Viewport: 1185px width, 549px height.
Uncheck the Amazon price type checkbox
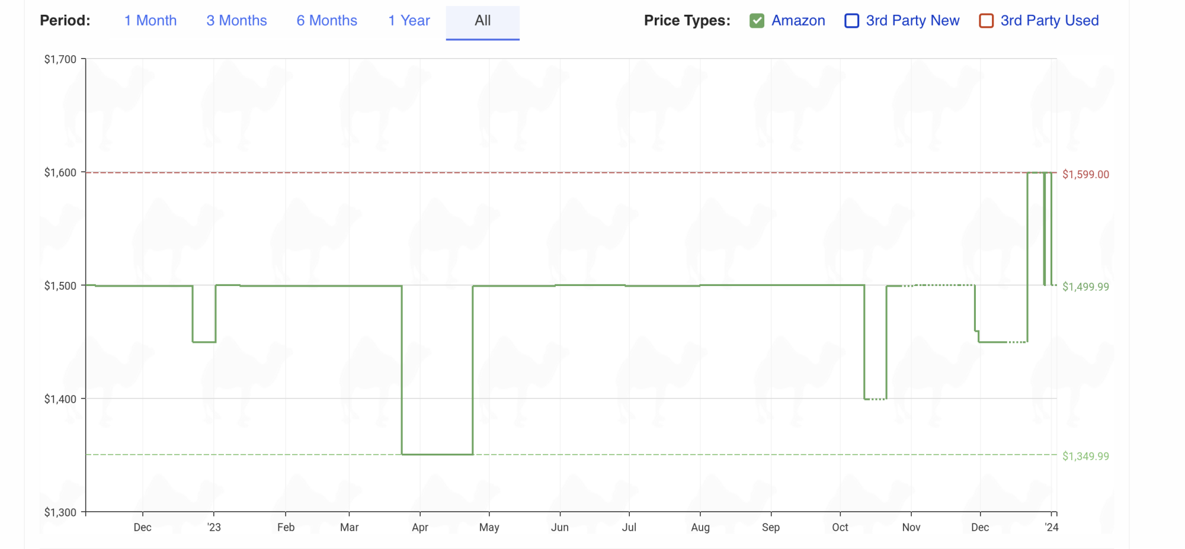(x=757, y=21)
